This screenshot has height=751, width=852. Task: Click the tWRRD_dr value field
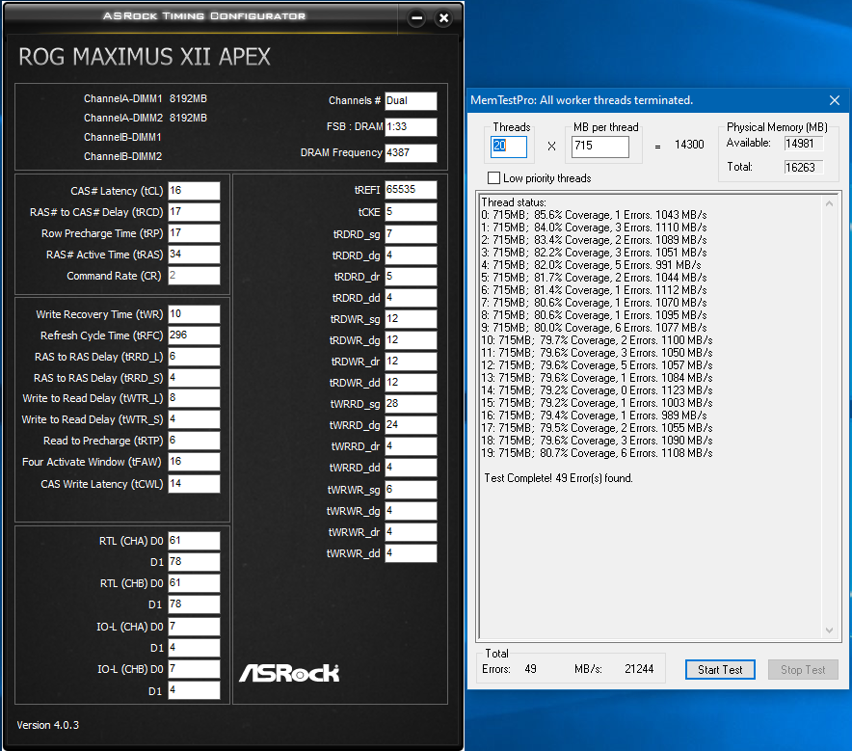[411, 446]
